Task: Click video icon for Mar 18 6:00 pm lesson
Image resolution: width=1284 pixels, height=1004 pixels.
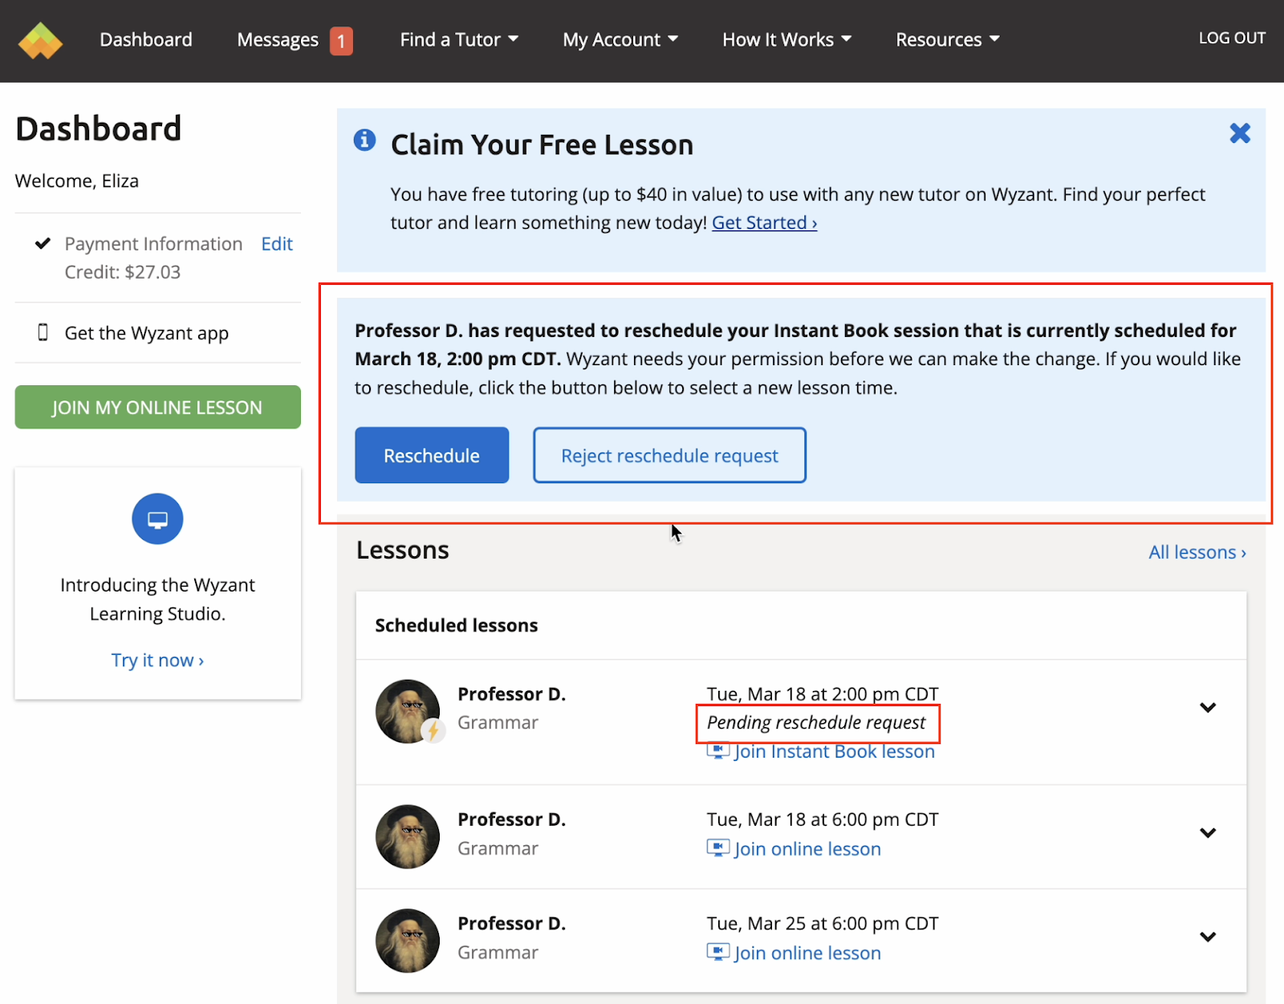Action: point(717,848)
